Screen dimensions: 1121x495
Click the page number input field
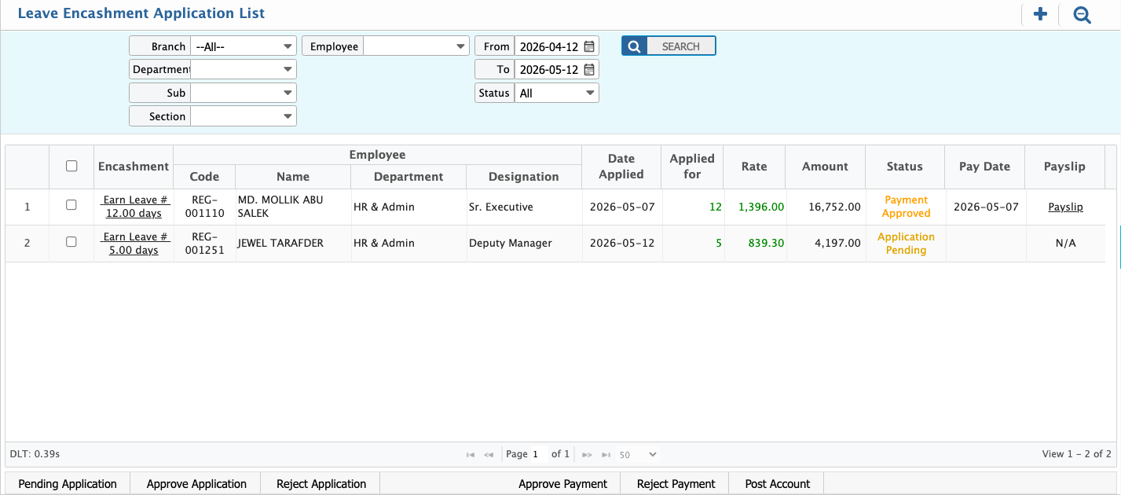click(538, 454)
